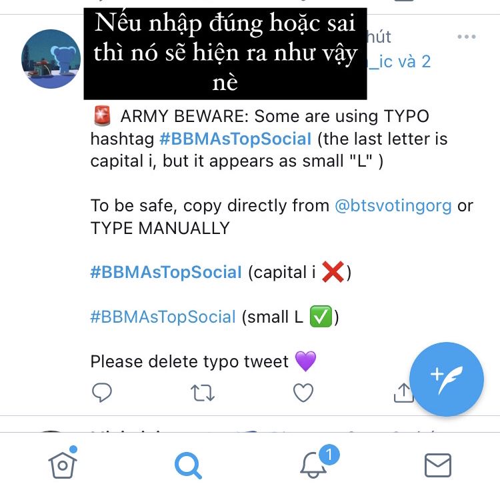Open the tweet author's avatar
Viewport: 500px width, 498px height.
coord(51,59)
